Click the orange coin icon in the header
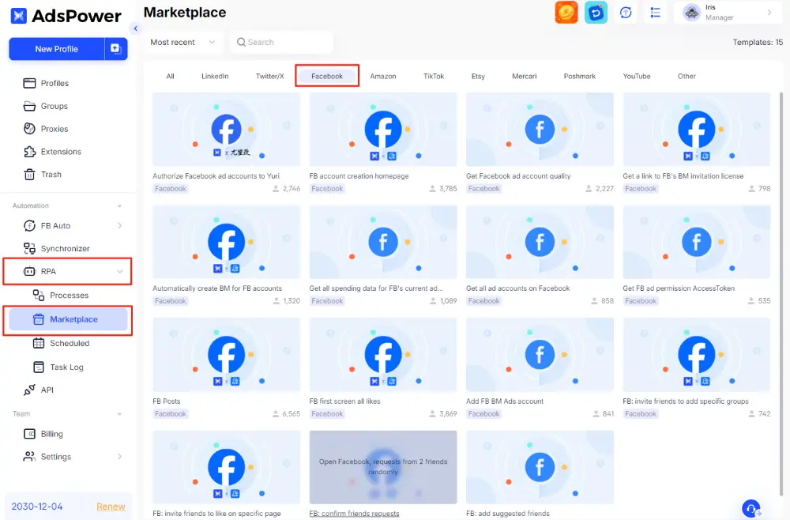 point(566,13)
